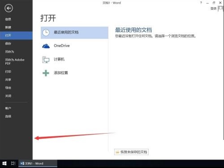Open the Task View taskbar icon
The width and height of the screenshot is (224, 168).
pyautogui.click(x=13, y=164)
